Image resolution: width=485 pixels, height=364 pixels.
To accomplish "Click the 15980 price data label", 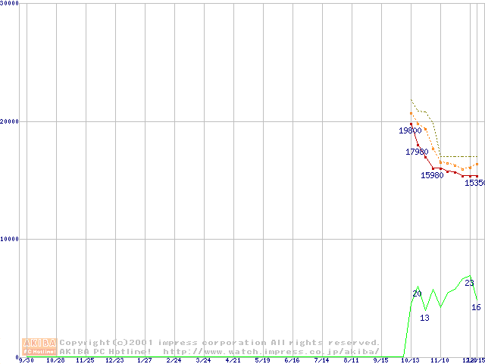I will [432, 175].
